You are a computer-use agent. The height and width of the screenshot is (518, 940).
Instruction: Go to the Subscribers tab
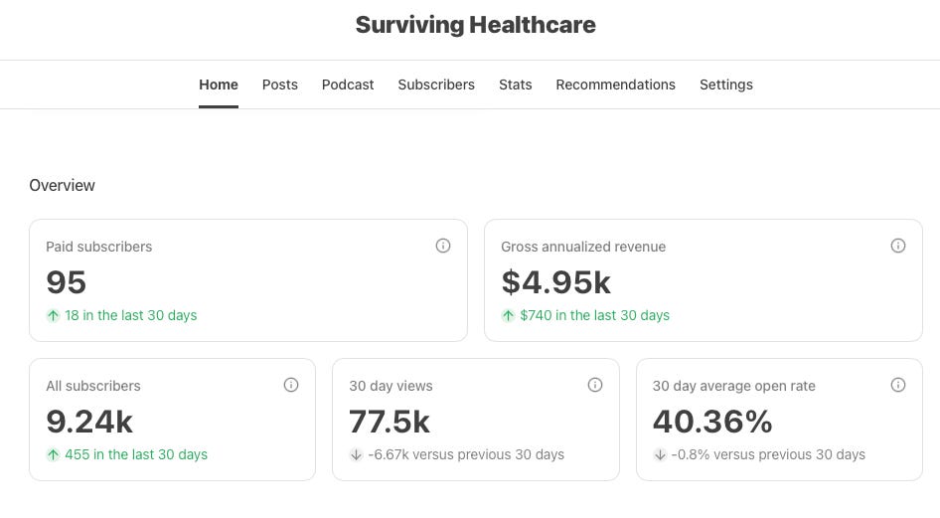(436, 85)
